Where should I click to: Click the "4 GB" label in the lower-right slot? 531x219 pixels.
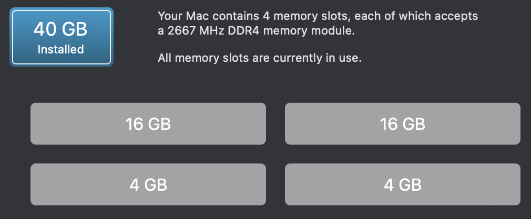(402, 184)
